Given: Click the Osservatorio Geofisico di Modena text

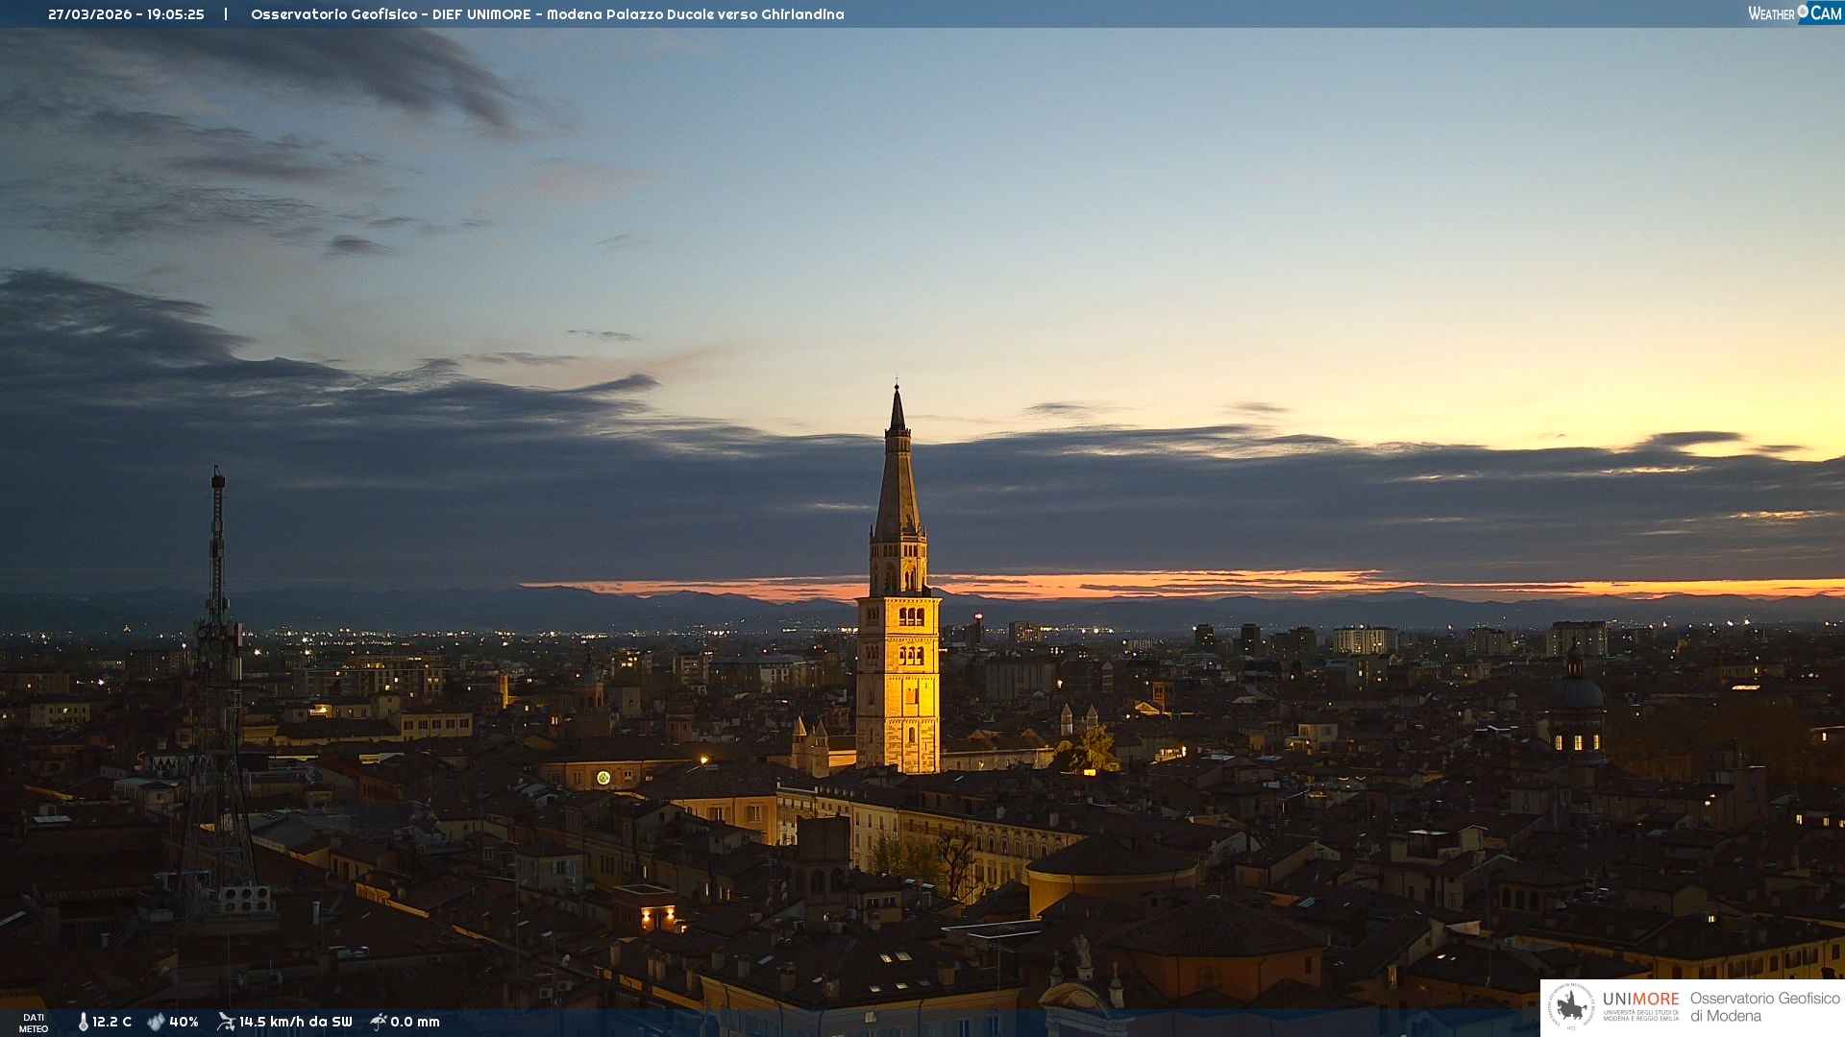Looking at the screenshot, I should coord(1764,1007).
